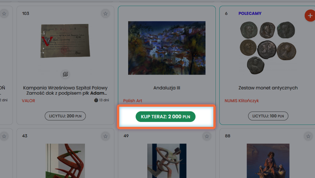Star lot 49 as a favorite
The width and height of the screenshot is (315, 178).
207,136
